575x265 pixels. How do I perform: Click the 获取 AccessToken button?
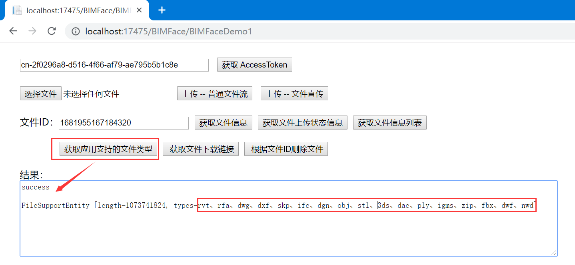pyautogui.click(x=254, y=64)
